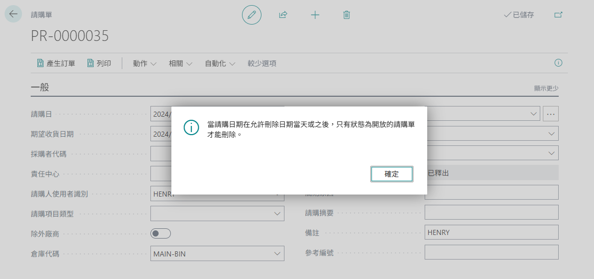Click the 請購摘要 input field

point(491,212)
